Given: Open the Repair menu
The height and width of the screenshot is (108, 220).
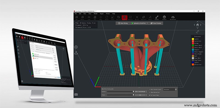Looking at the screenshot, I should 102,14.
